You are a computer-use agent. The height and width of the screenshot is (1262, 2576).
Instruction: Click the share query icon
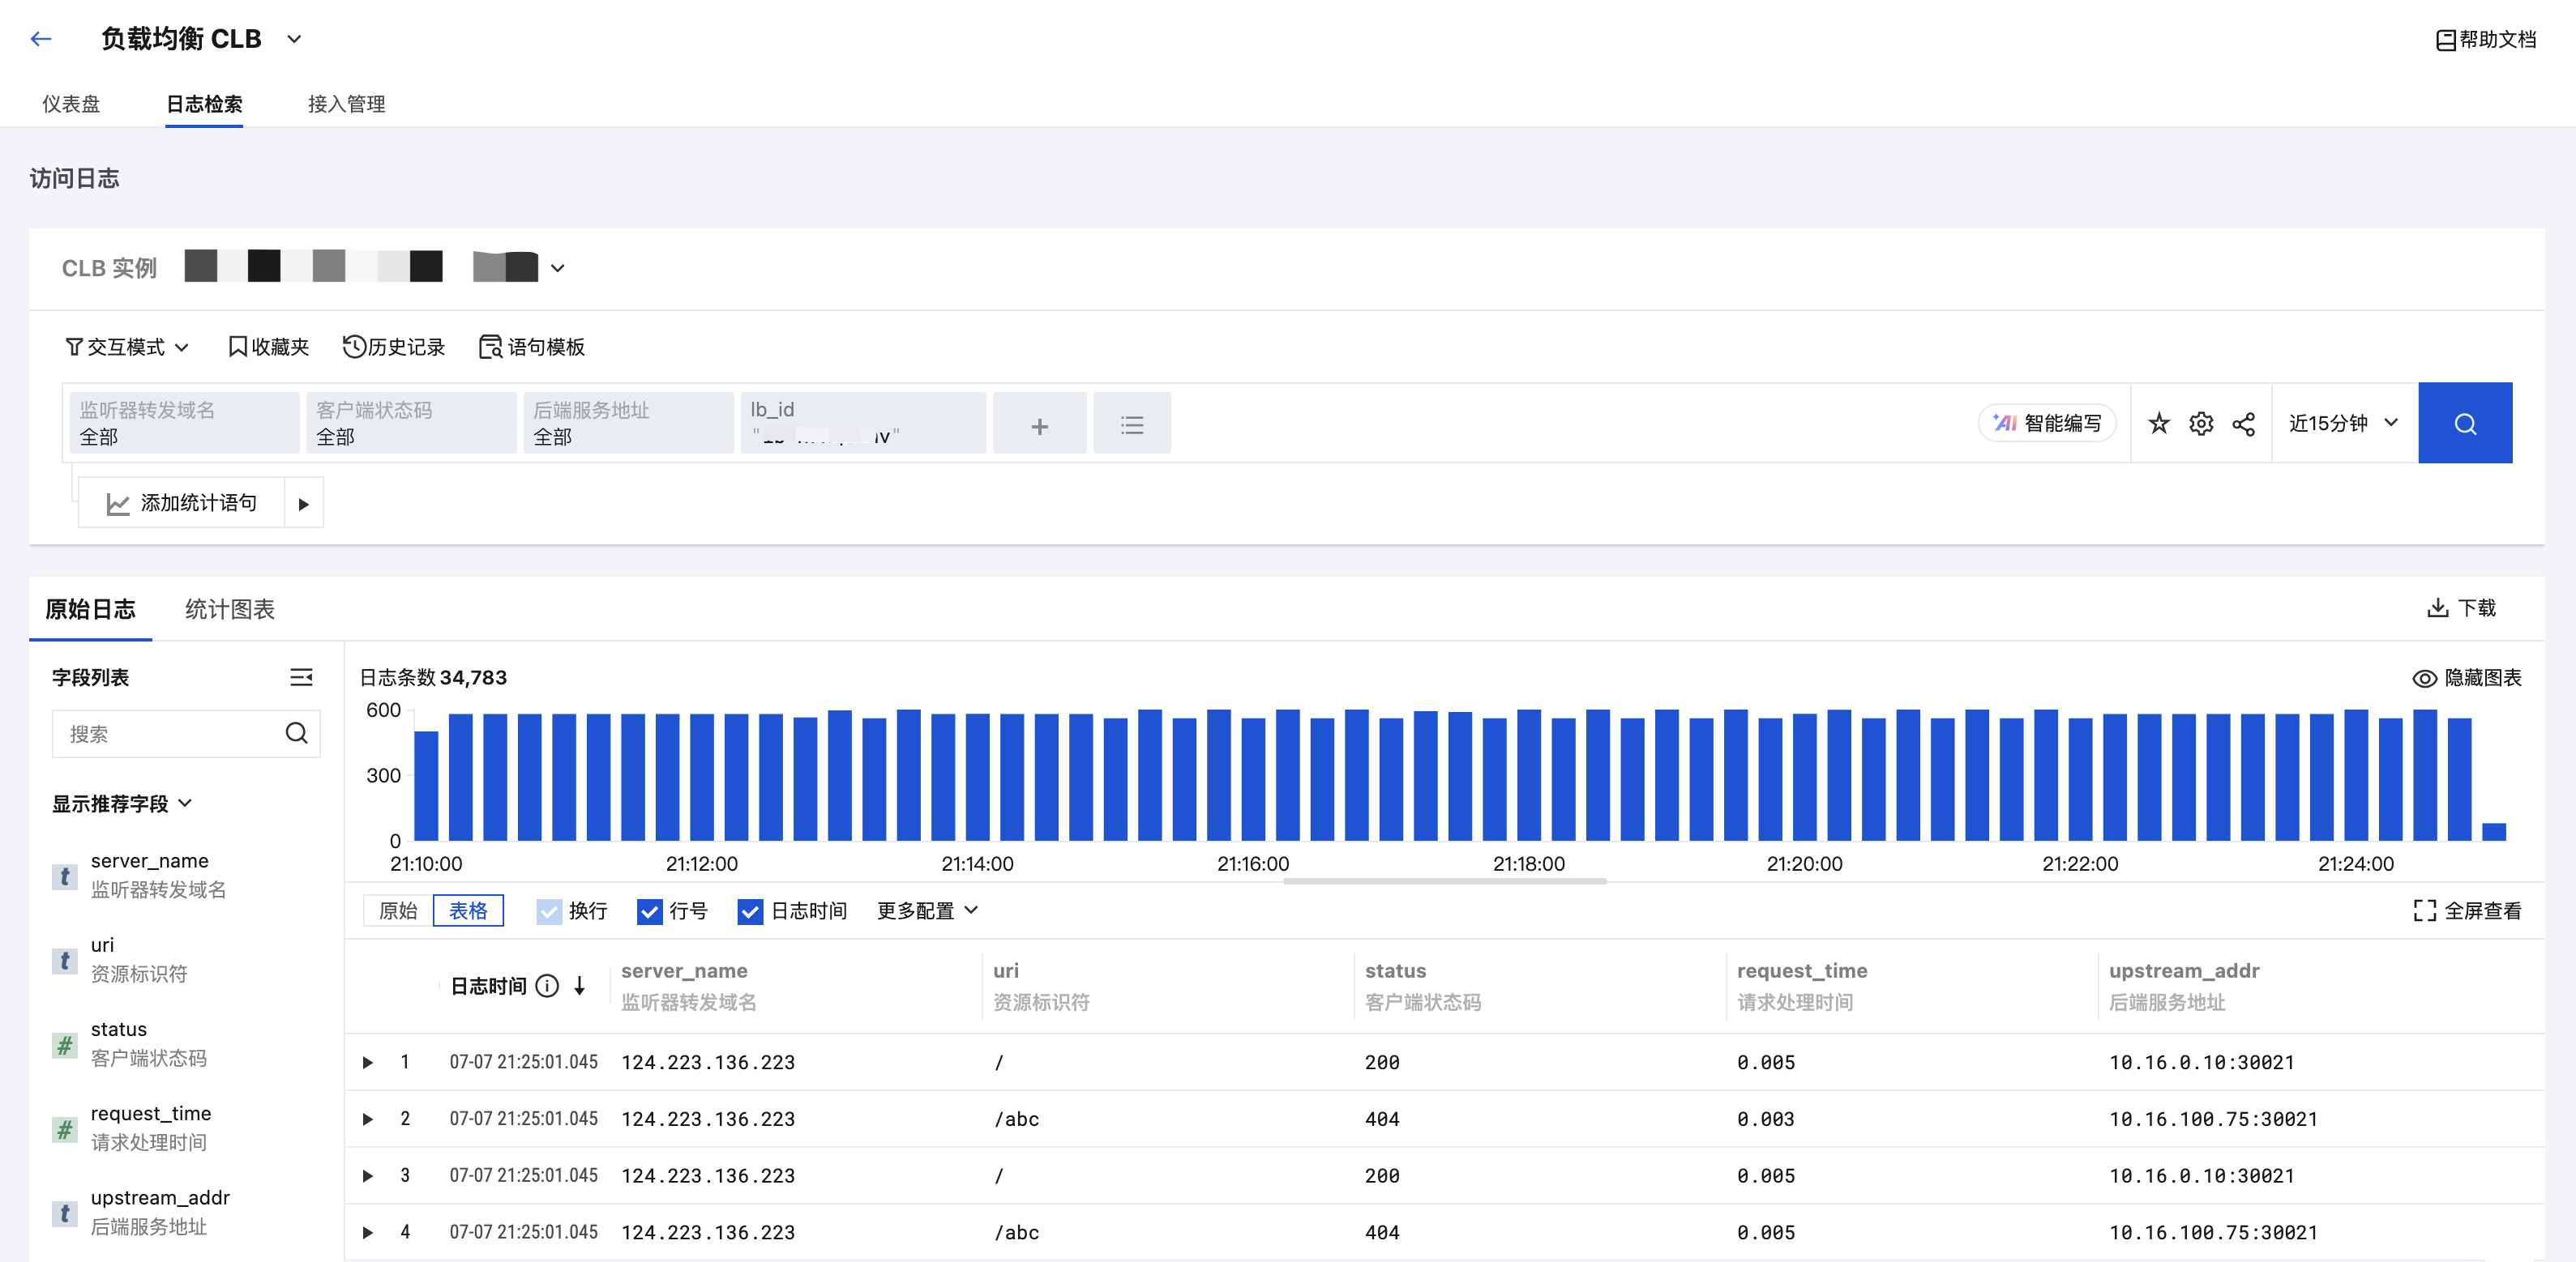click(x=2243, y=424)
